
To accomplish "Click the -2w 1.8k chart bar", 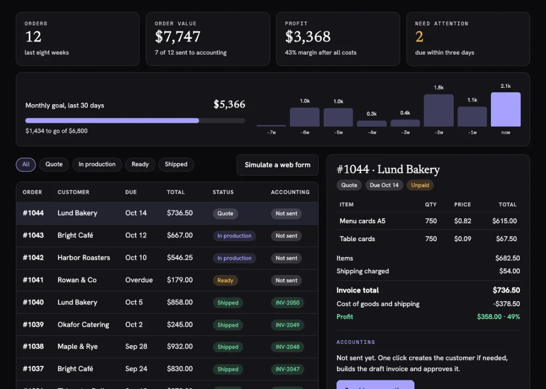I will [x=439, y=110].
